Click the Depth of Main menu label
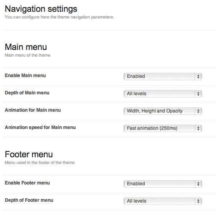216x212 pixels. pos(27,93)
